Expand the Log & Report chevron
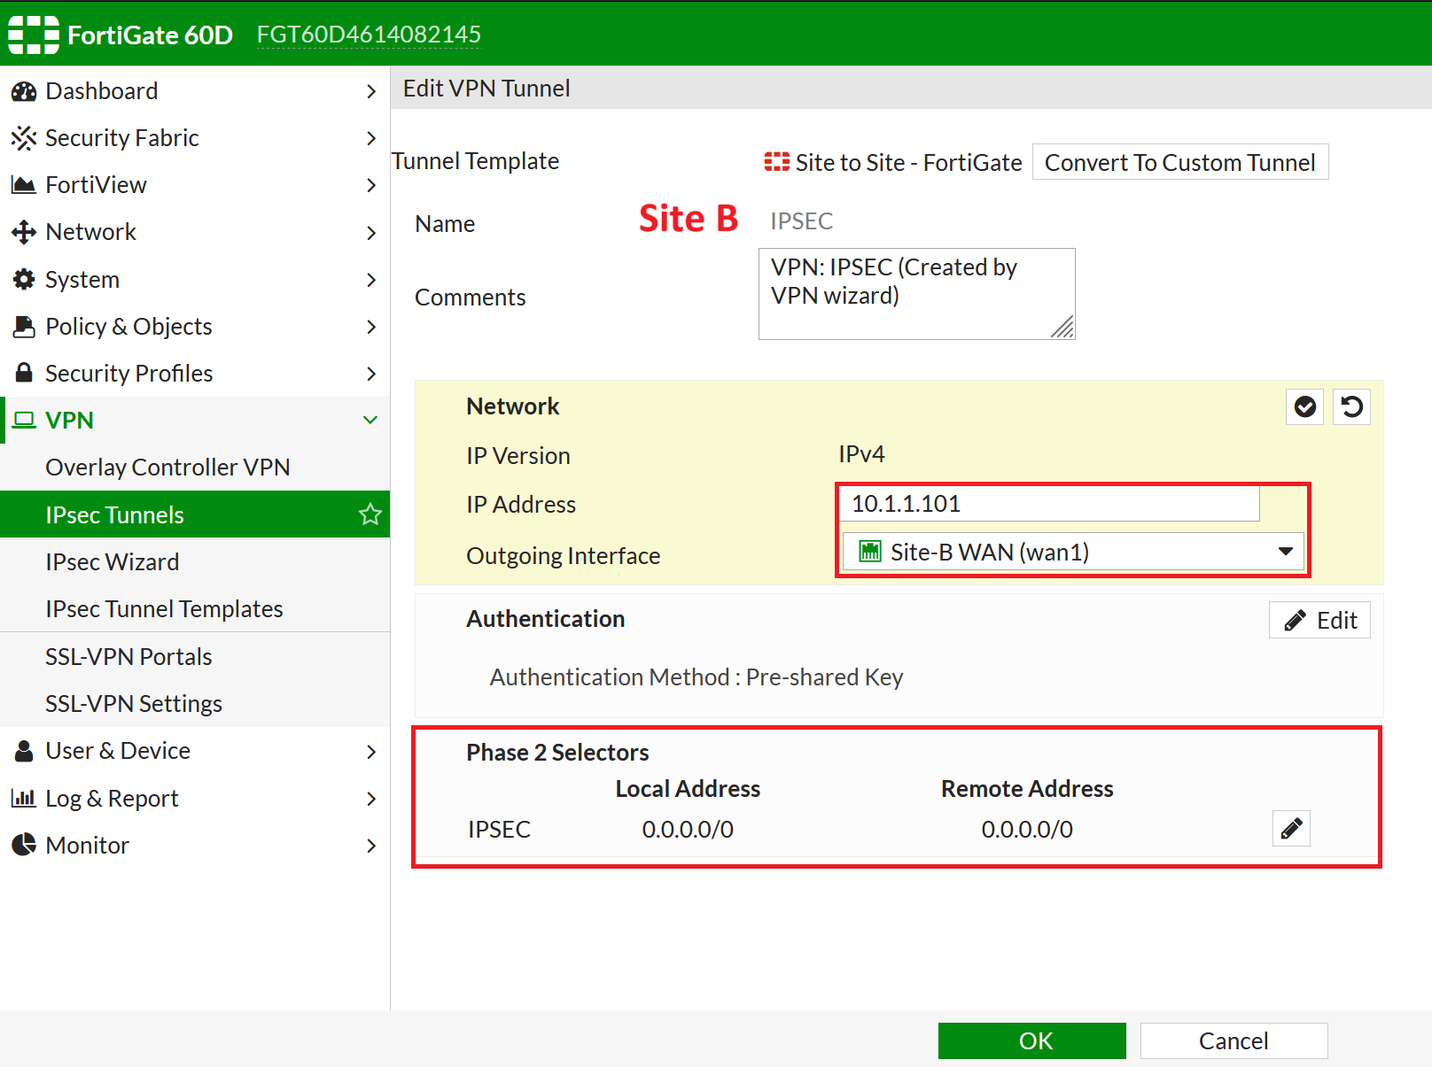 click(371, 799)
